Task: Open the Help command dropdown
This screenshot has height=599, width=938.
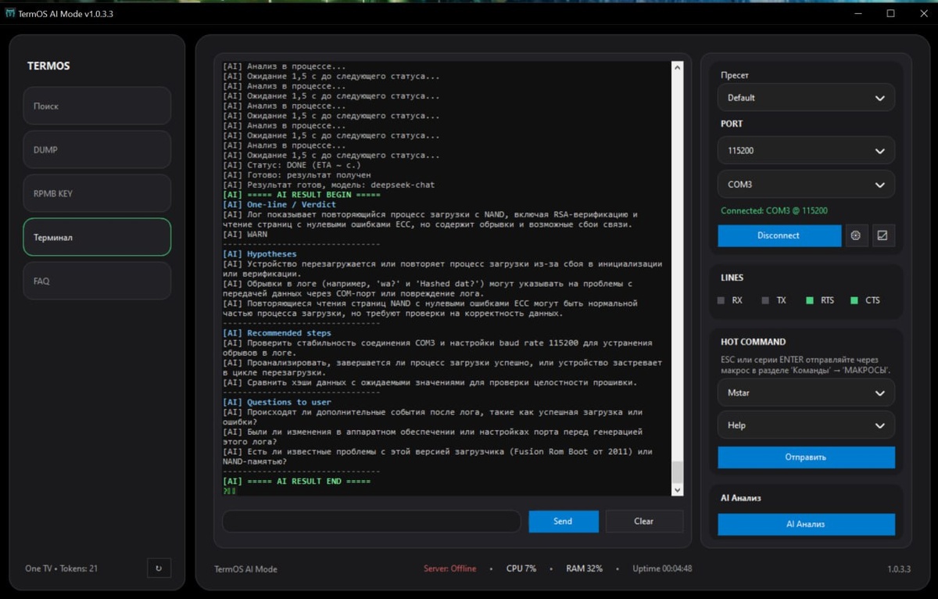Action: 806,425
